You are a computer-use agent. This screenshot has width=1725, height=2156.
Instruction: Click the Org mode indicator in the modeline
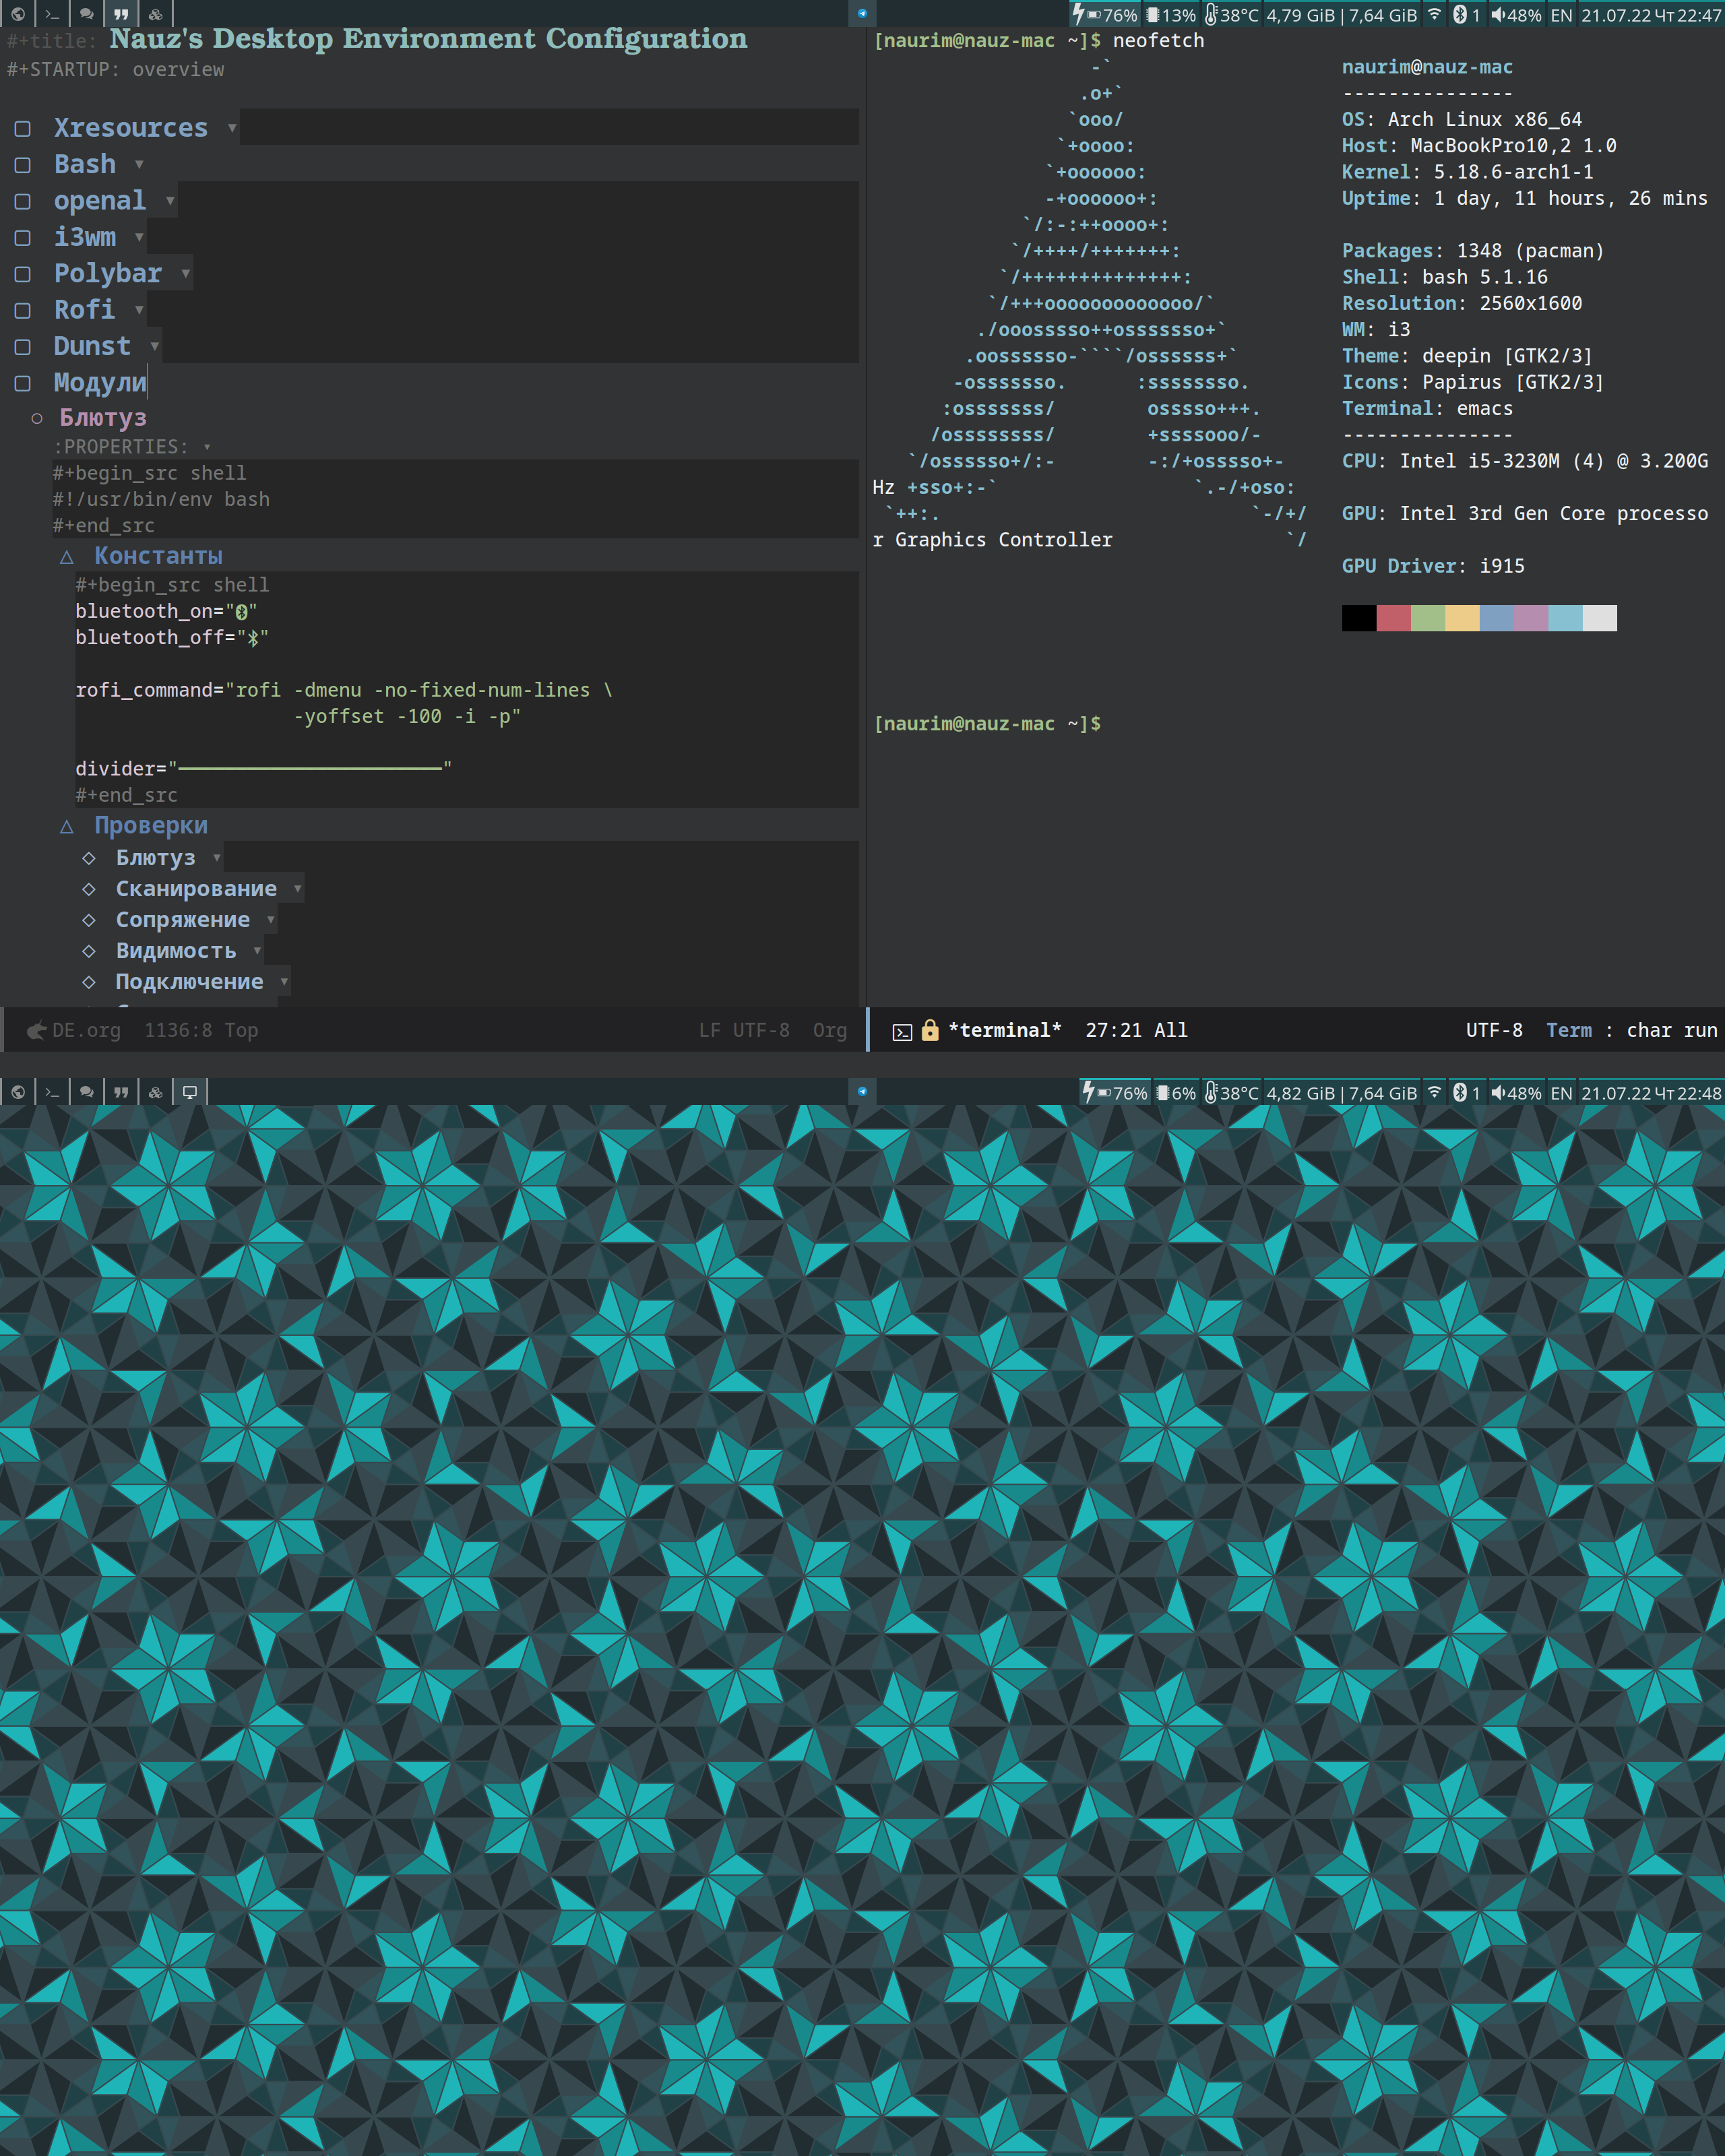831,1030
